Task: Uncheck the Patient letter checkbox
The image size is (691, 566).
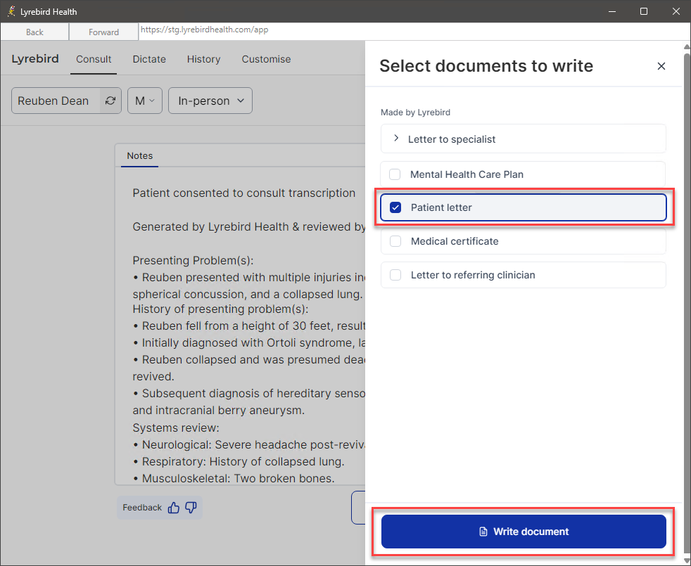Action: point(395,207)
